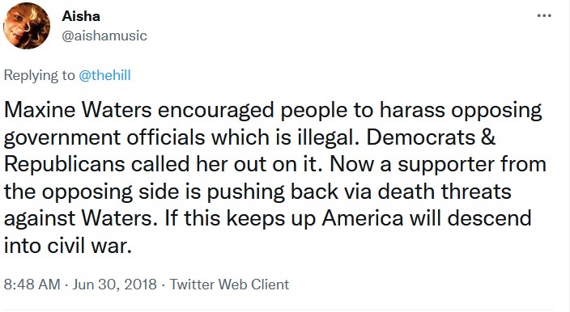Click Aisha's profile avatar picture
Screen dimensions: 570x312
[x=27, y=26]
